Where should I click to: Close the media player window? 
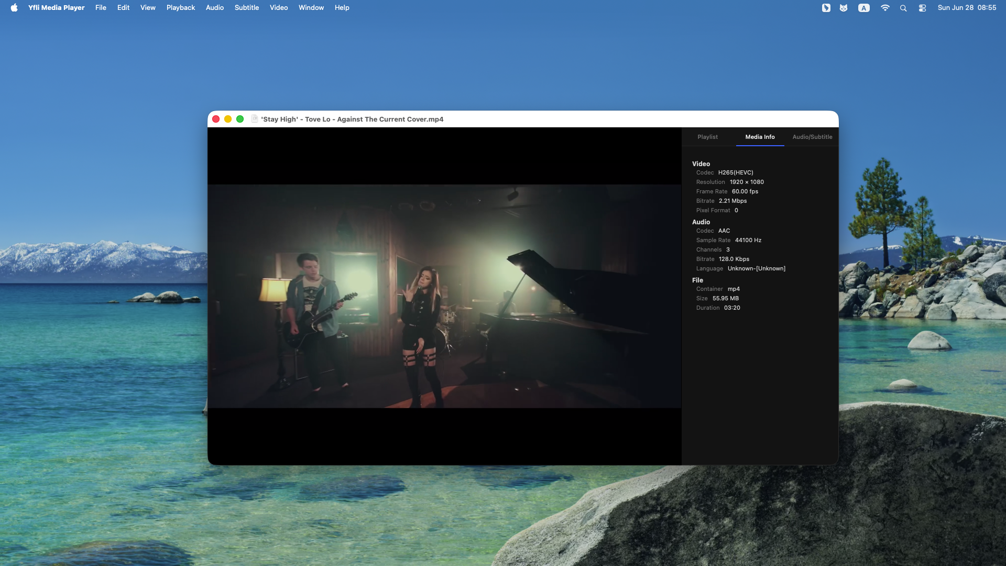pyautogui.click(x=216, y=119)
